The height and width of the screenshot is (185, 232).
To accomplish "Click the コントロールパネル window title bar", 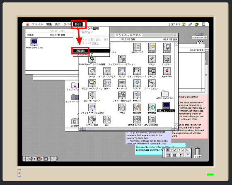I will pyautogui.click(x=128, y=35).
